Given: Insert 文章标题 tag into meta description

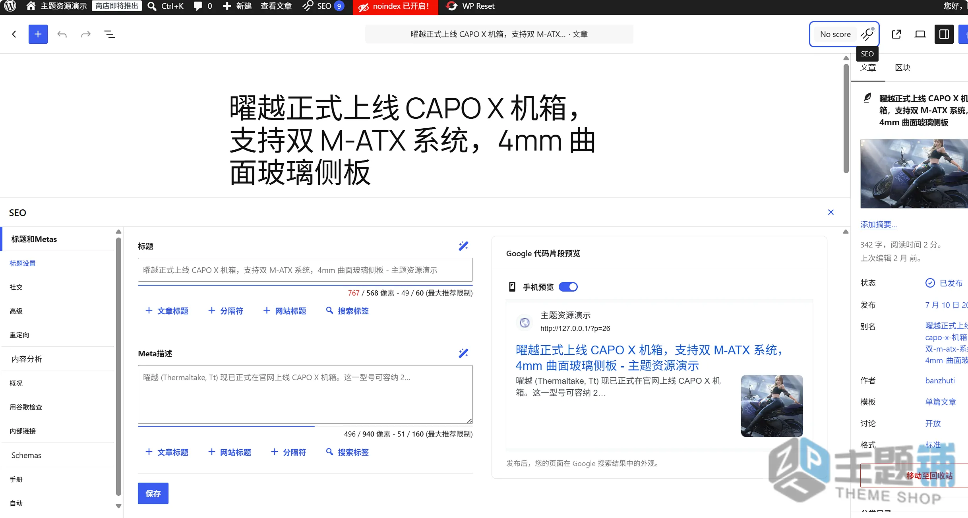Looking at the screenshot, I should click(167, 452).
